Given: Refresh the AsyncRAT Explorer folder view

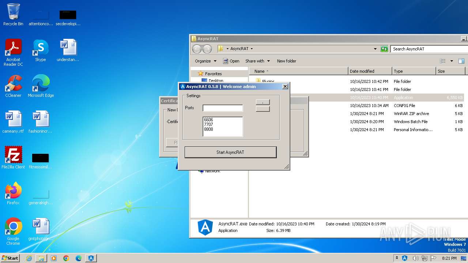Looking at the screenshot, I should pos(384,49).
